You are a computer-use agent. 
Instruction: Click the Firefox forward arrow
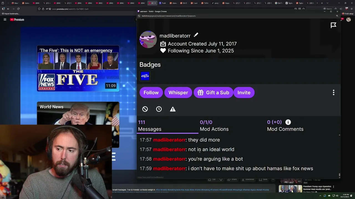point(13,9)
